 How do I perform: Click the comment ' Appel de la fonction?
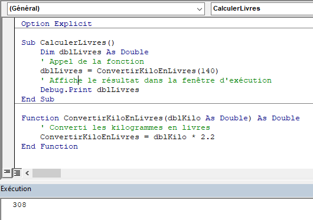coord(92,61)
